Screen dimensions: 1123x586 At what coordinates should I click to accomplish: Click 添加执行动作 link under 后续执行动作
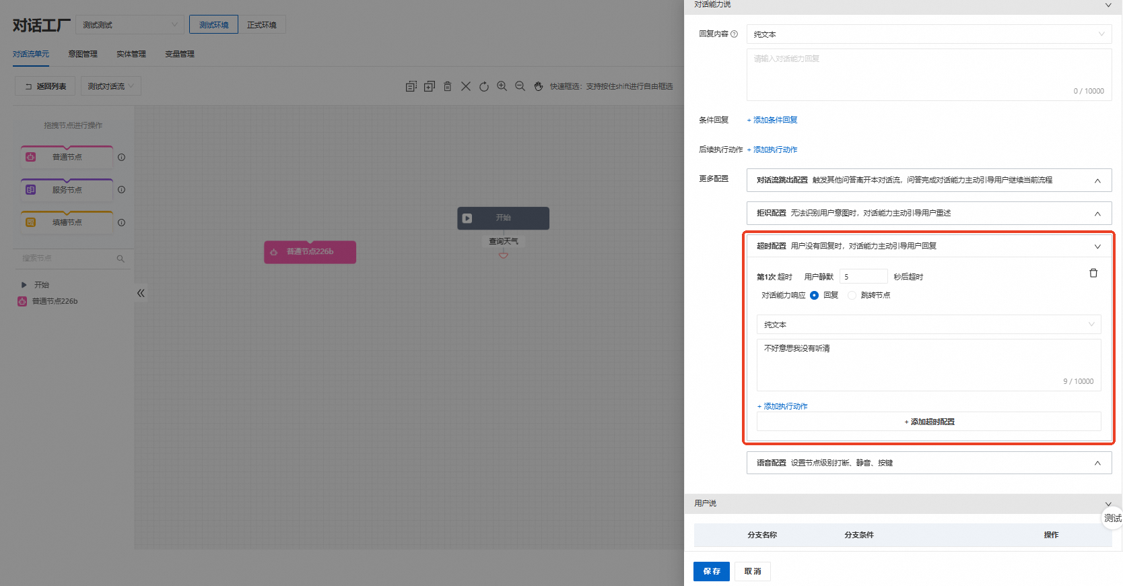[772, 150]
